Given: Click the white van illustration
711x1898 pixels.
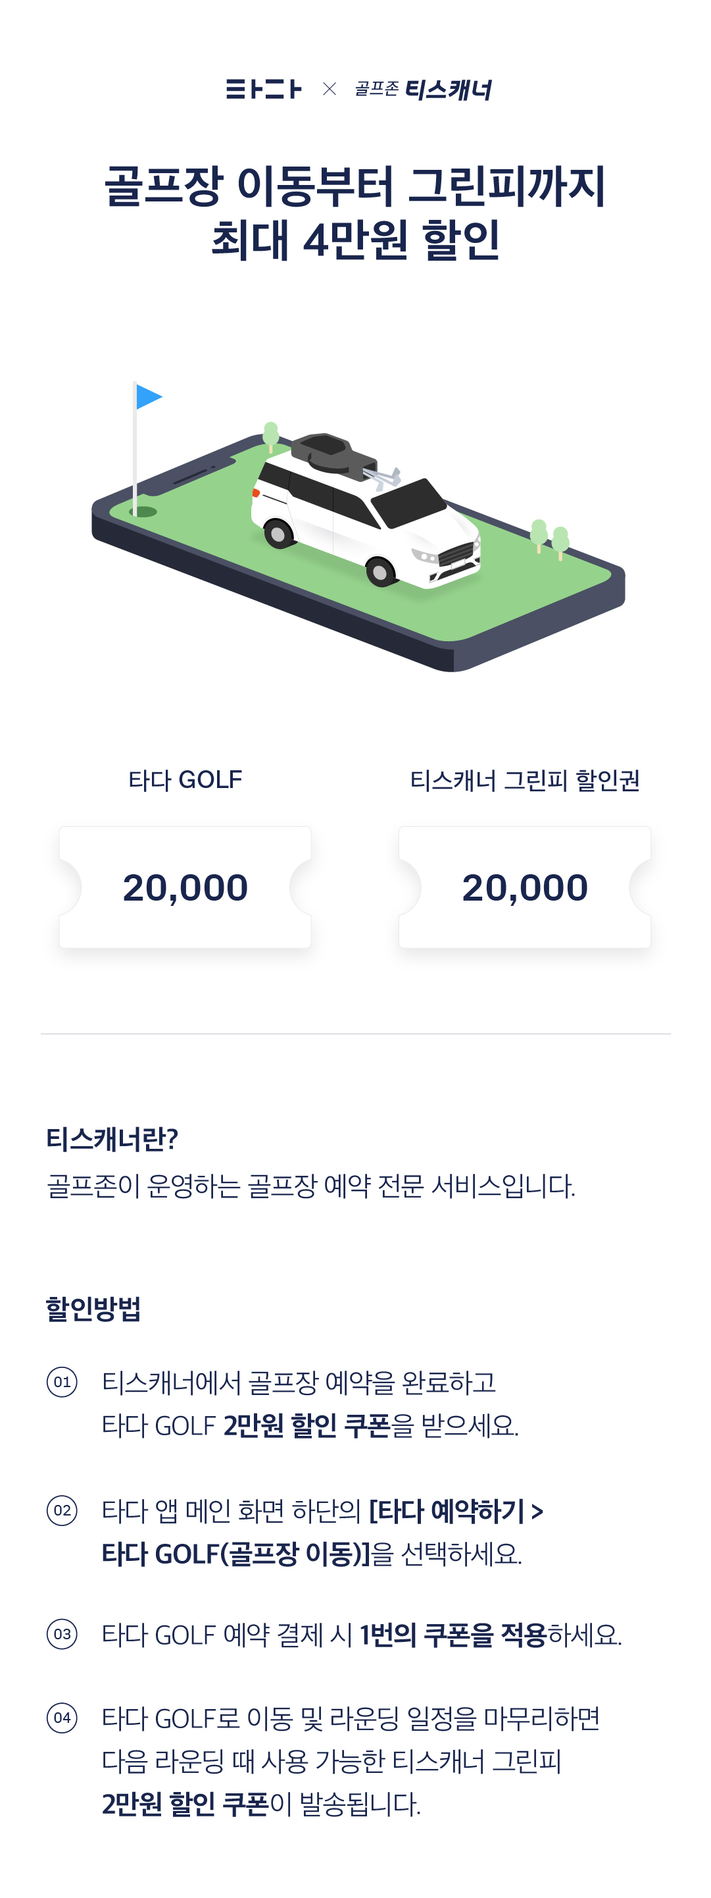Looking at the screenshot, I should (366, 515).
